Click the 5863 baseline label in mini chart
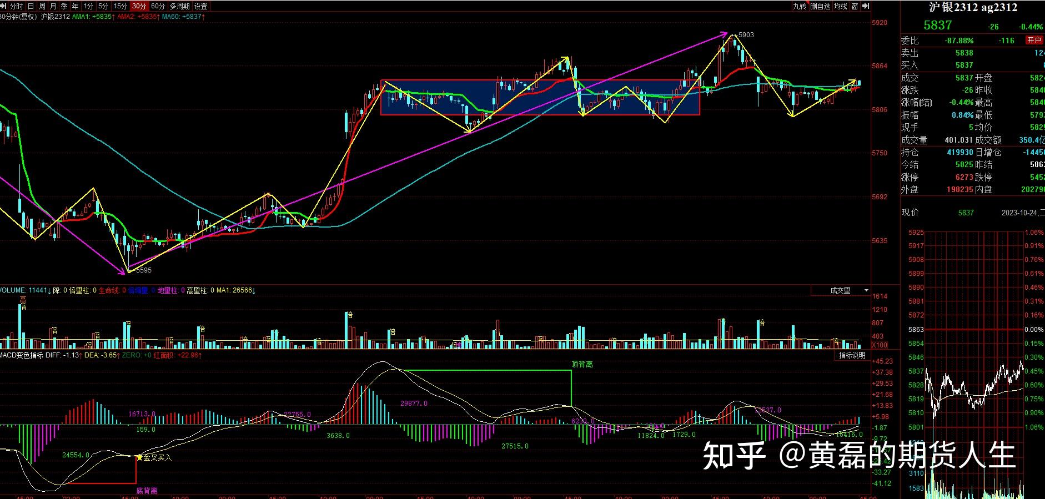The image size is (1045, 499). tap(916, 329)
